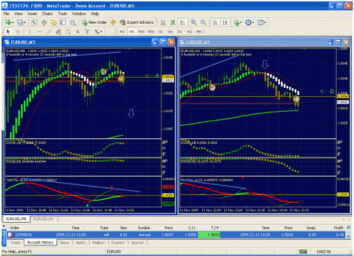
Task: Click the New Order button
Action: pos(95,22)
